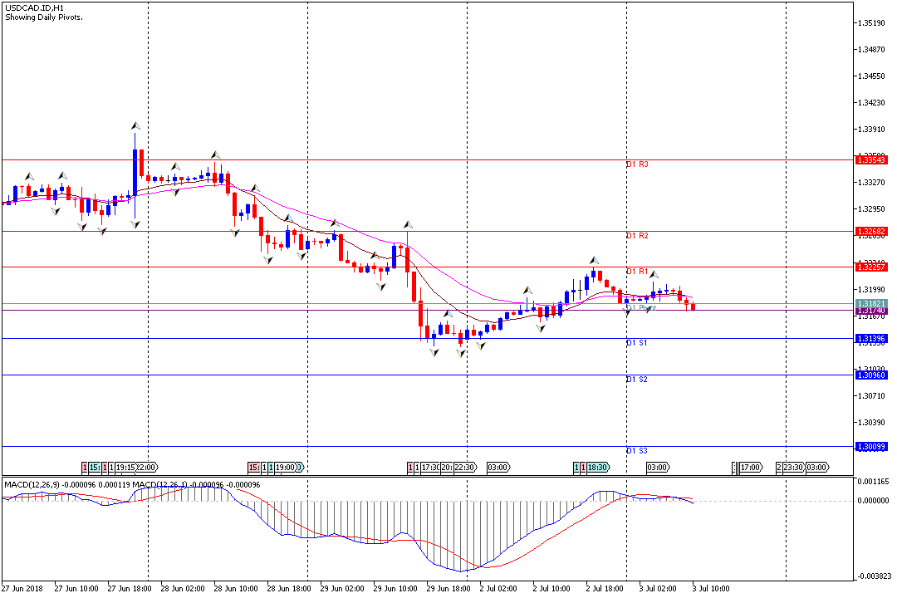Image resolution: width=897 pixels, height=598 pixels.
Task: Click the blue 1.31396 price tag
Action: click(x=872, y=339)
